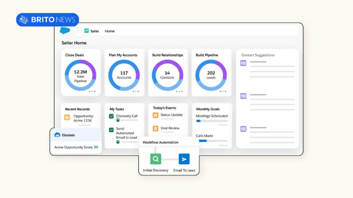
Task: Click the first contact card icon in Contact Suggestions
Action: [x=244, y=63]
